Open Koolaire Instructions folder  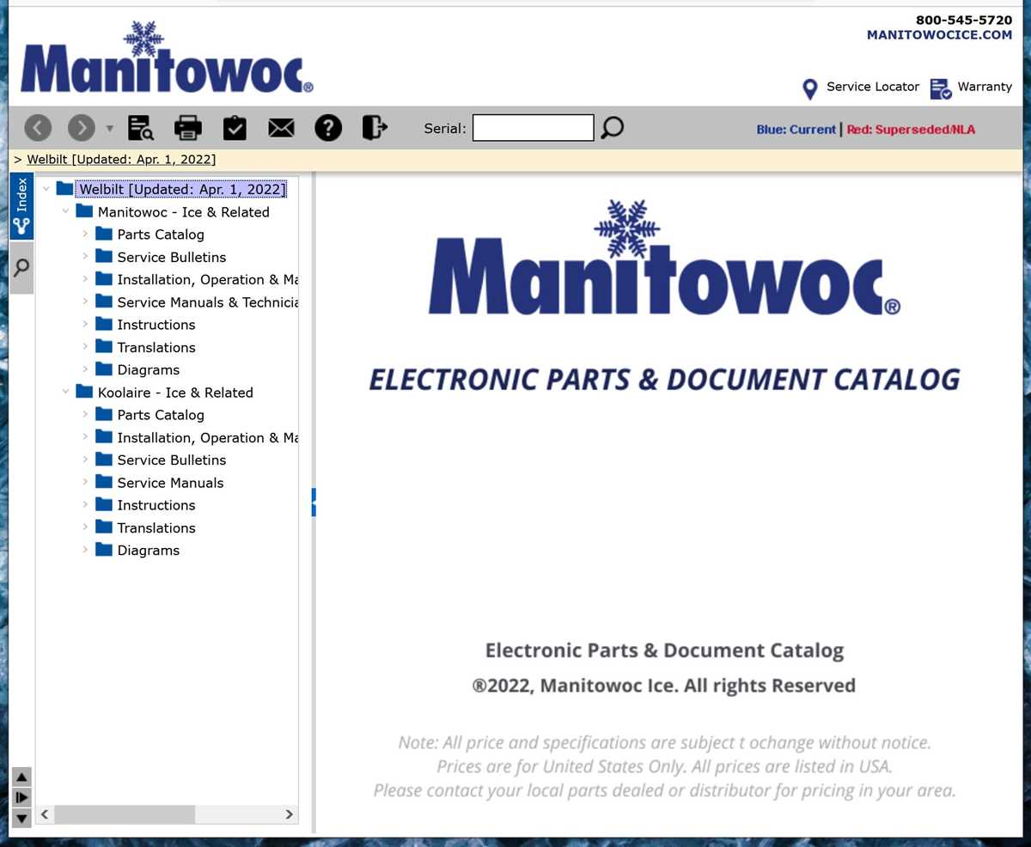tap(156, 505)
